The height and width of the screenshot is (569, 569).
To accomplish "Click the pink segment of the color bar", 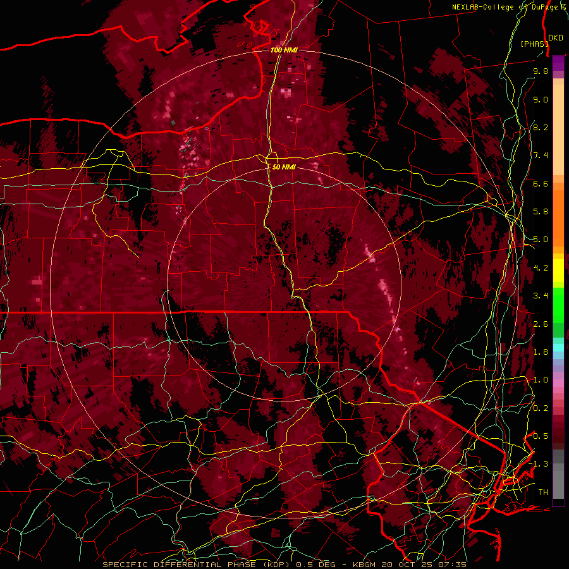I will 558,383.
